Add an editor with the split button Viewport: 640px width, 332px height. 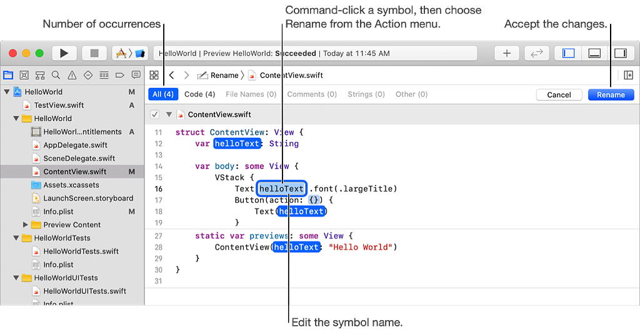(x=628, y=75)
